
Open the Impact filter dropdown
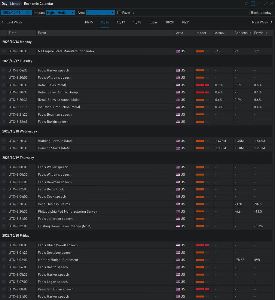click(60, 13)
